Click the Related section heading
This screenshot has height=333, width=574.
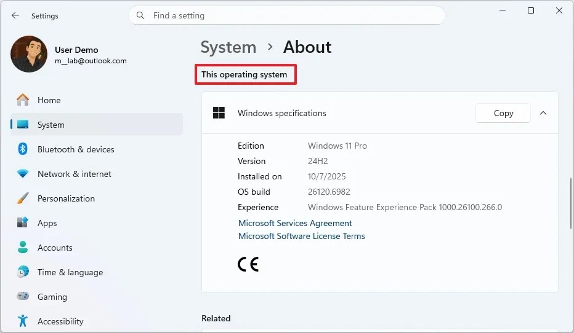[x=216, y=318]
